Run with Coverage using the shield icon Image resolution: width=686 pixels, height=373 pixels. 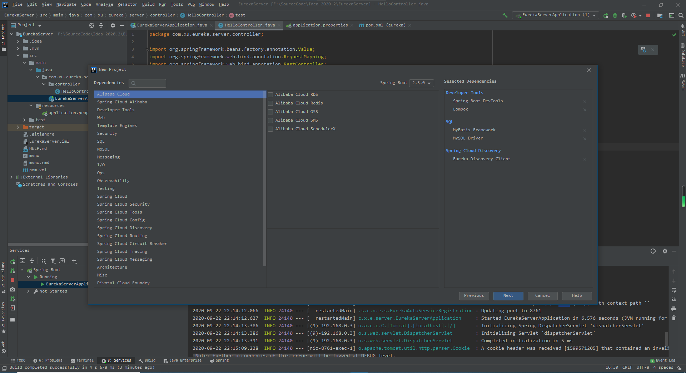[624, 15]
